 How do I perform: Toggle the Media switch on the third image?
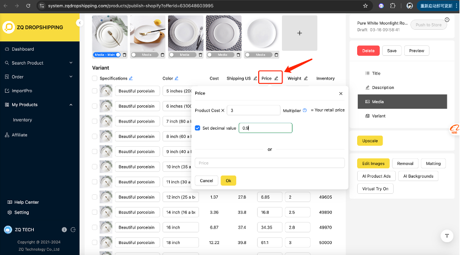[x=182, y=55]
